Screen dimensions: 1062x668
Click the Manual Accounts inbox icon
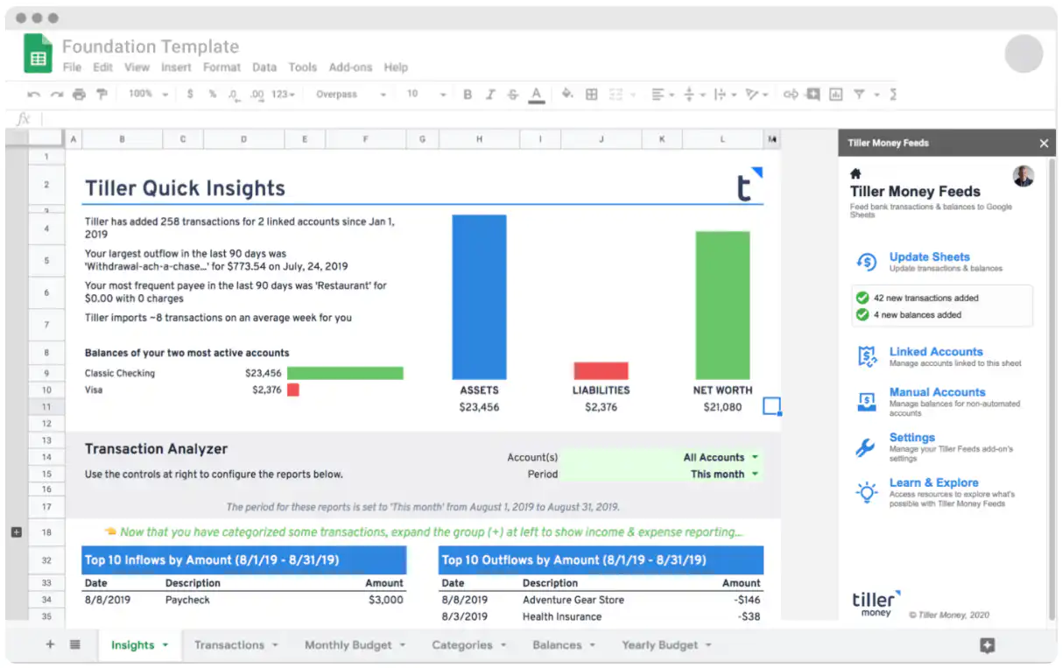tap(866, 401)
